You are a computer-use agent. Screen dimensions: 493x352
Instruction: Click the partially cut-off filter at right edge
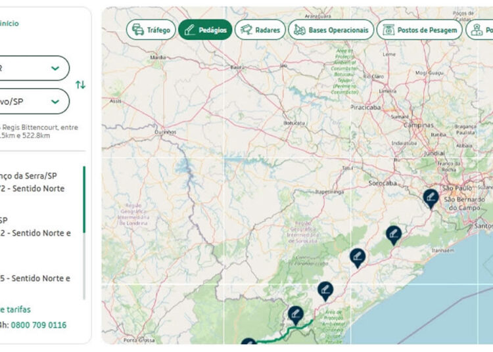tap(480, 30)
